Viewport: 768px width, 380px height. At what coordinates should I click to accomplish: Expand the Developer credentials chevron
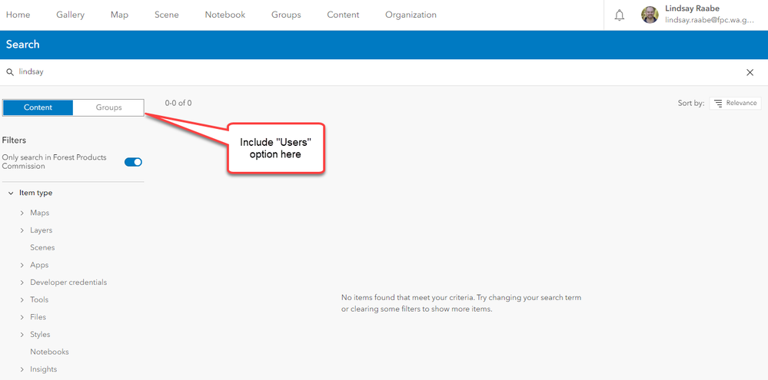tap(22, 283)
